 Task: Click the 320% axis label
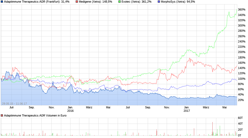241,20
